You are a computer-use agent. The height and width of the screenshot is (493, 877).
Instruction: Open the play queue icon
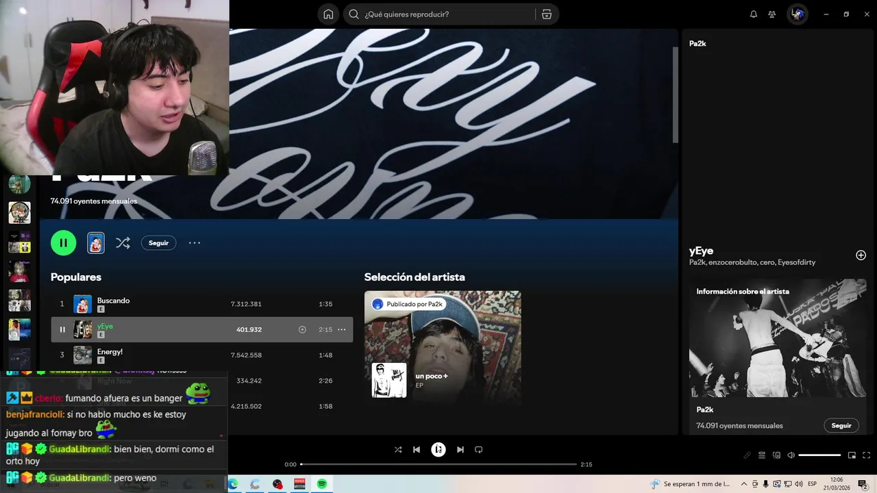click(761, 455)
